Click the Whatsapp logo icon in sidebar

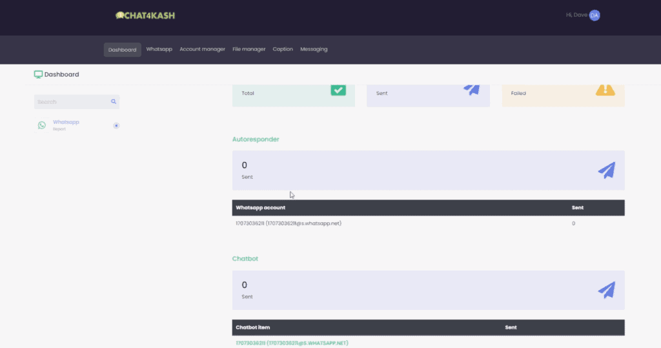point(42,125)
